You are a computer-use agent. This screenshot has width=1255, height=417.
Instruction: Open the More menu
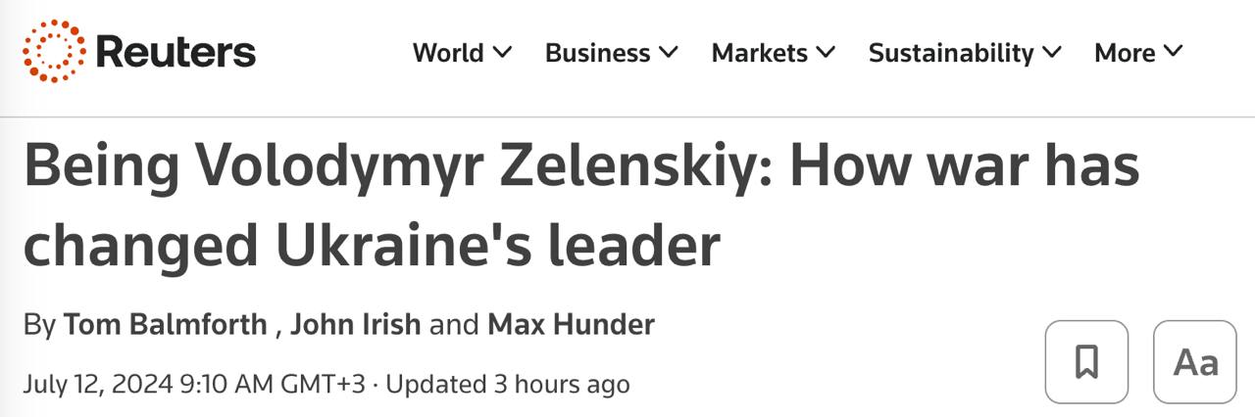coord(1125,53)
